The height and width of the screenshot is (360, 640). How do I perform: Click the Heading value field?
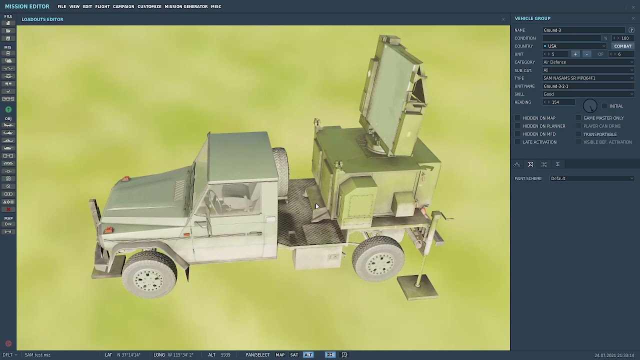pos(559,102)
